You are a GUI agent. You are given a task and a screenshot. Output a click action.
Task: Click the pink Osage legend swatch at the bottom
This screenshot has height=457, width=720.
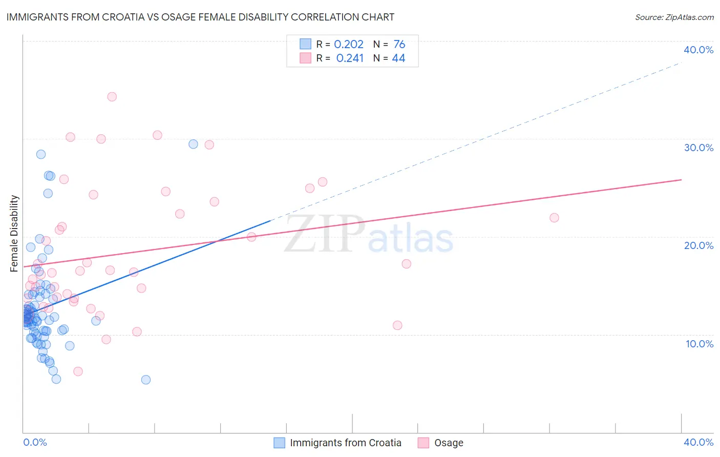coord(423,443)
